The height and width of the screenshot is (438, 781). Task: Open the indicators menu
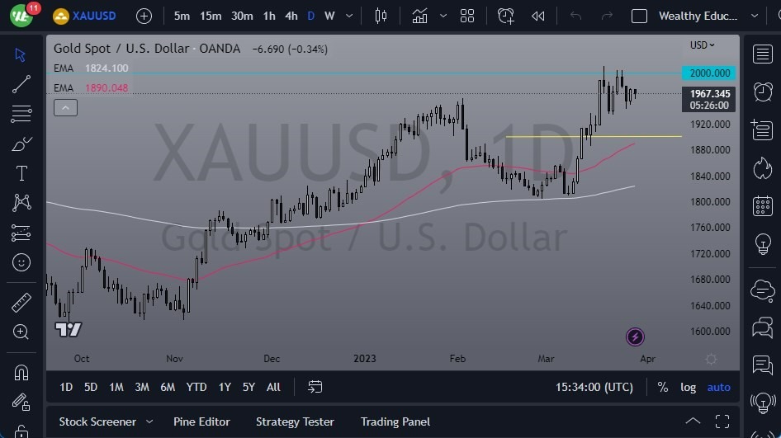coord(420,16)
